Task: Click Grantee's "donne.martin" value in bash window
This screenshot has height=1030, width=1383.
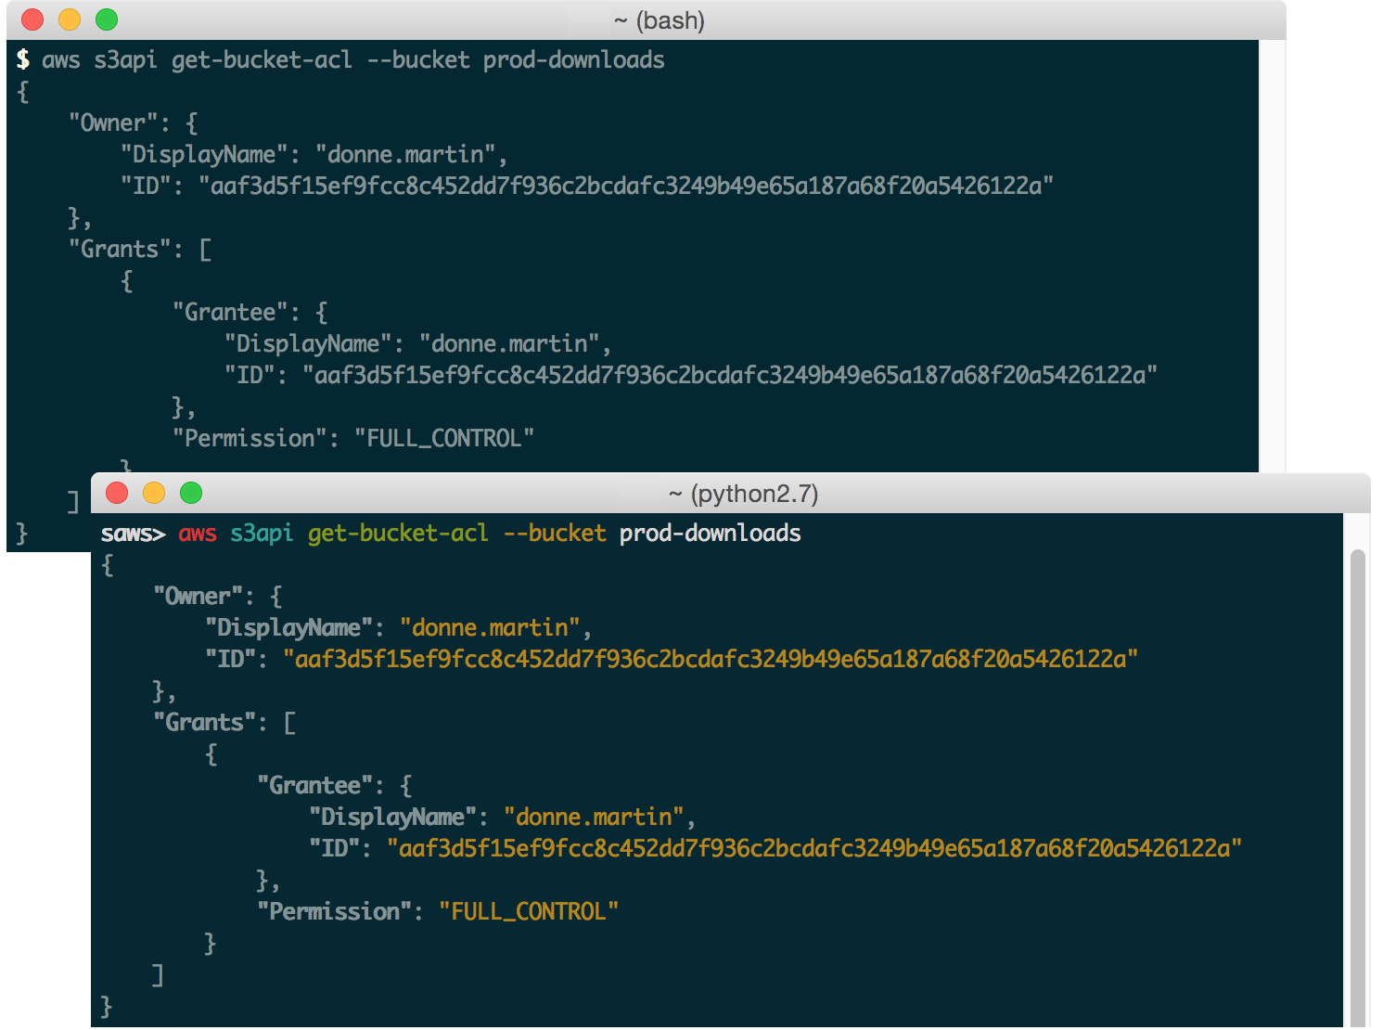Action: pyautogui.click(x=509, y=343)
